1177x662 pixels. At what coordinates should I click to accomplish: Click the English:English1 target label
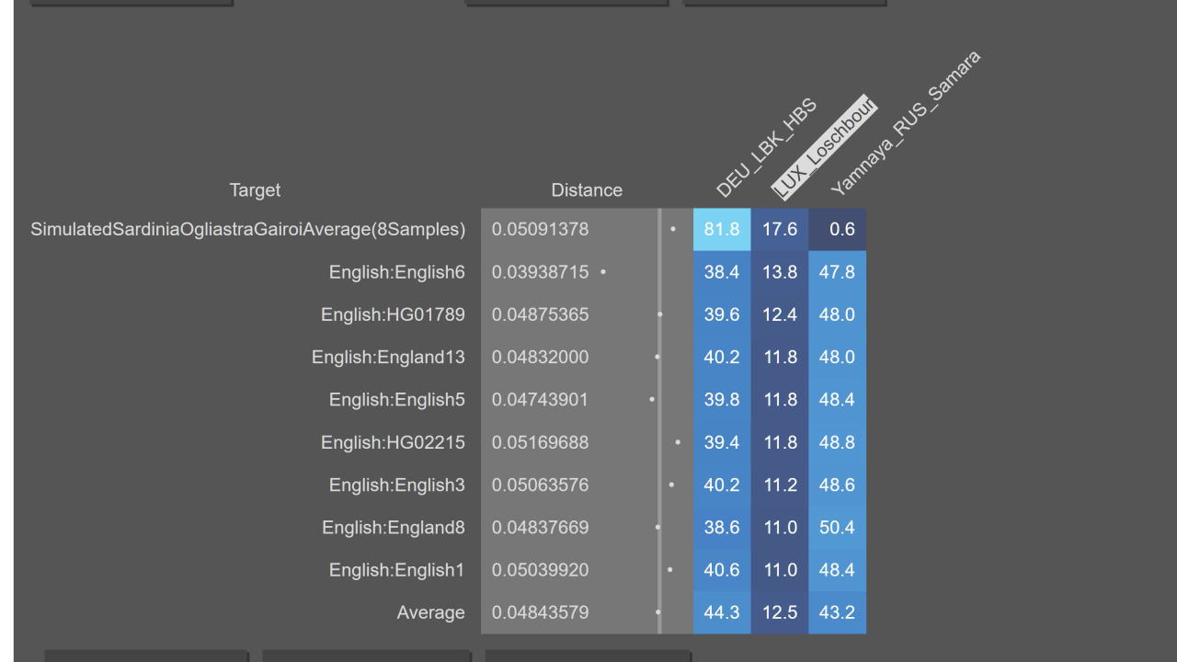click(x=397, y=570)
